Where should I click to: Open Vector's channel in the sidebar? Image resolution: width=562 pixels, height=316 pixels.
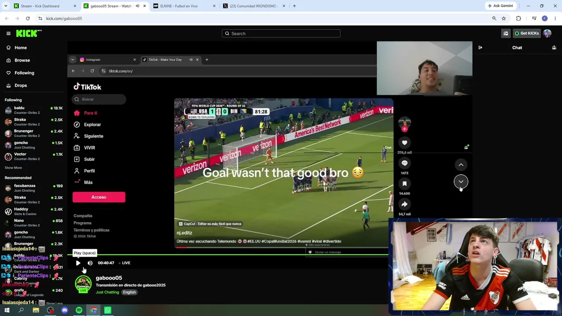tap(34, 157)
